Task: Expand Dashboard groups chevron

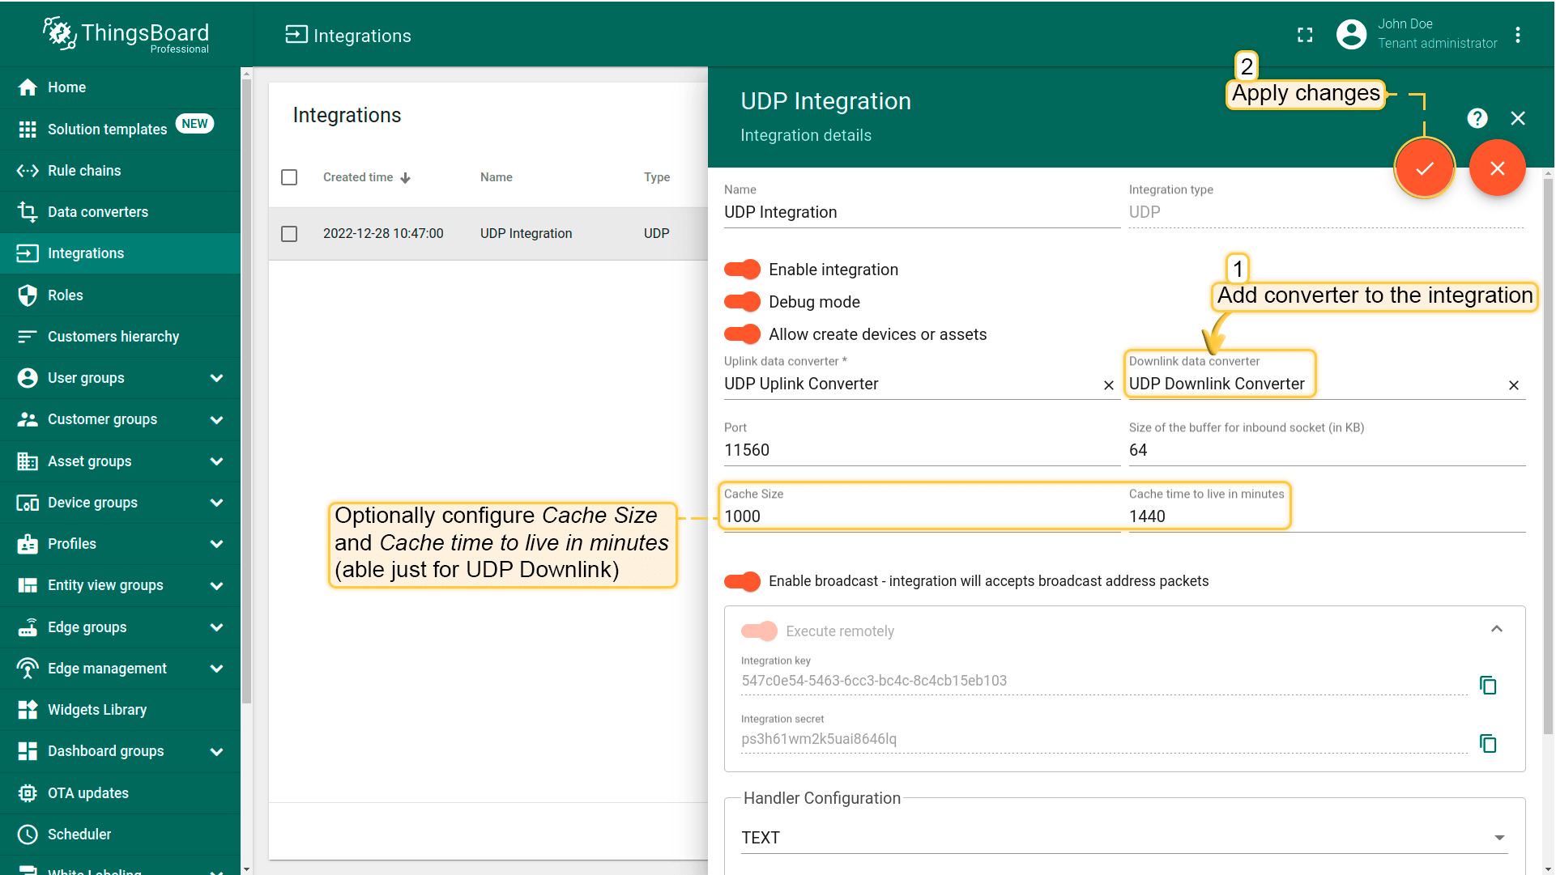Action: point(216,751)
